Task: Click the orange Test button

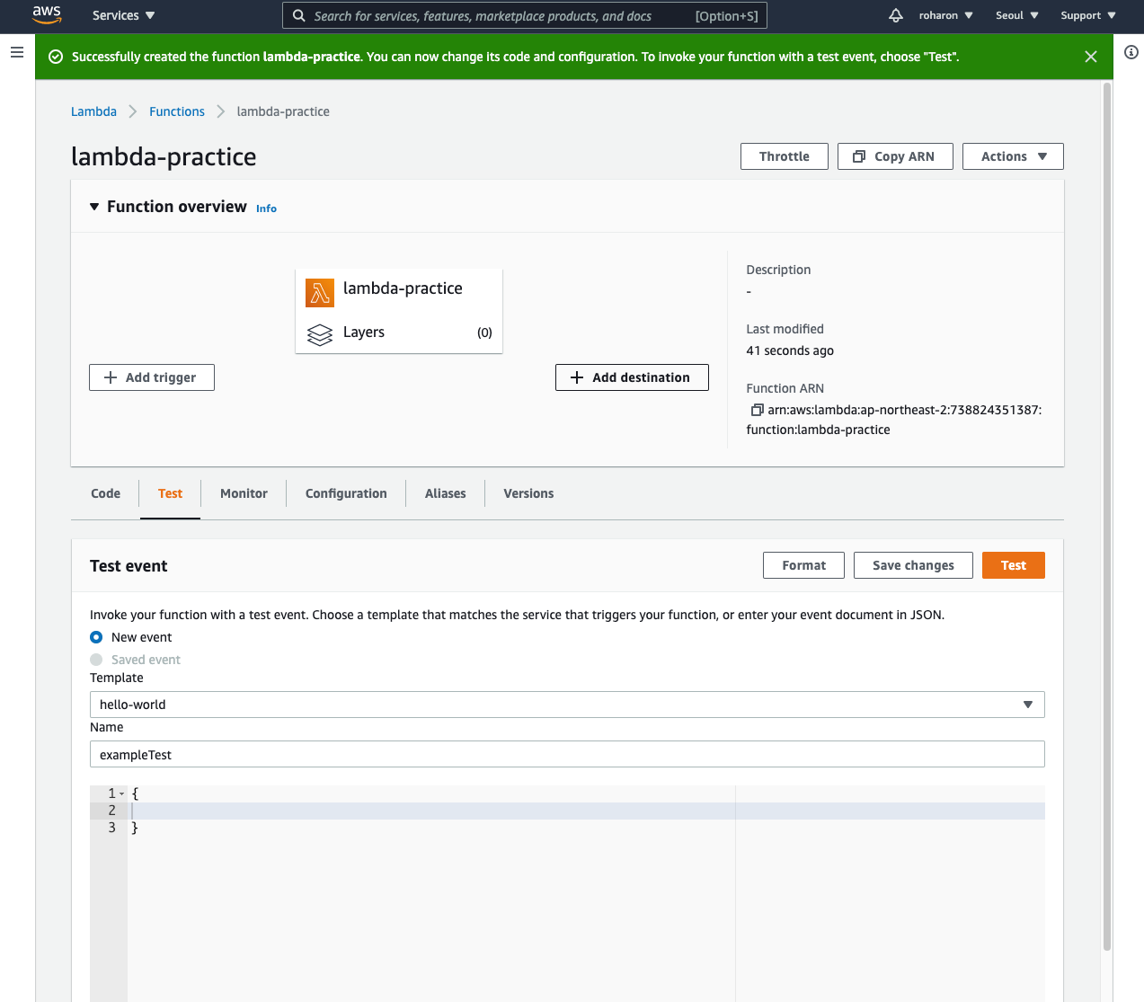Action: click(x=1014, y=565)
